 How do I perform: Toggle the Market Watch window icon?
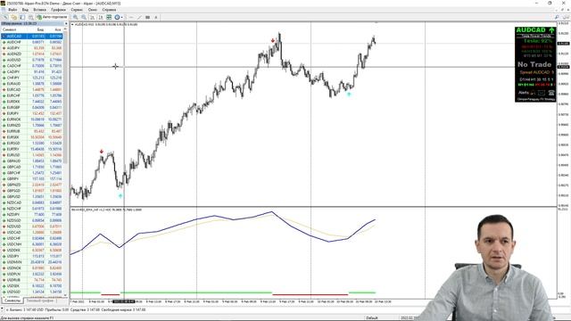click(x=22, y=17)
